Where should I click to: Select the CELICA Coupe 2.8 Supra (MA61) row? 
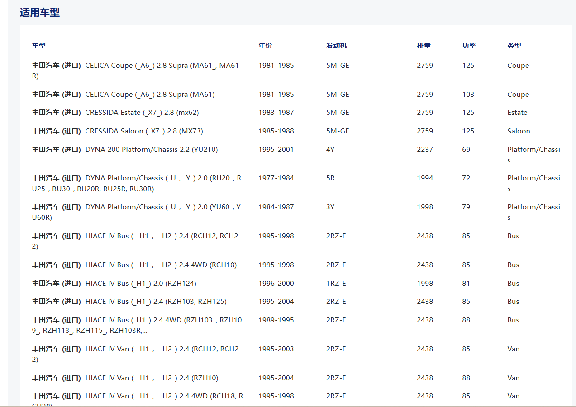coord(150,95)
